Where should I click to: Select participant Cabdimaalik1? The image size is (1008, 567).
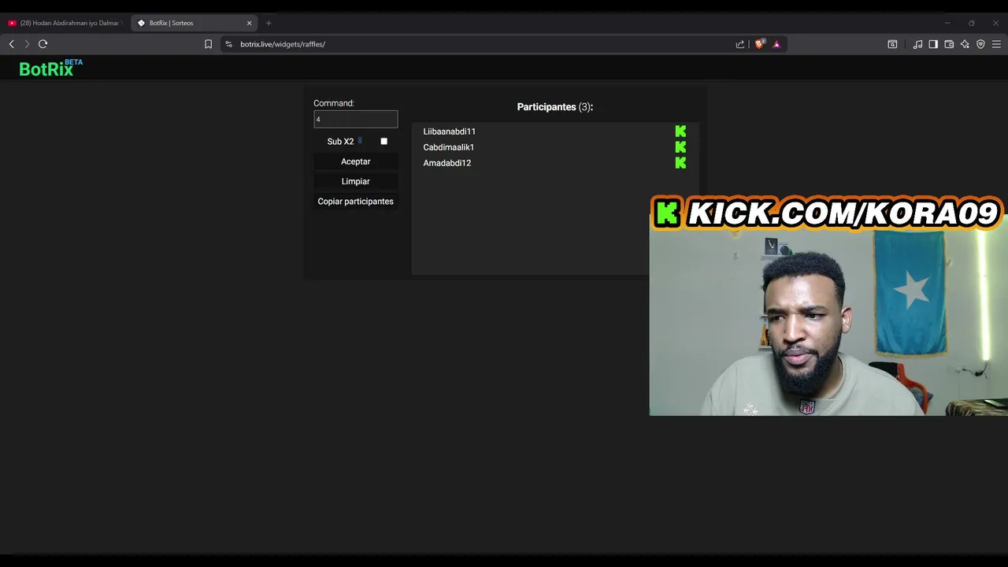pos(448,147)
